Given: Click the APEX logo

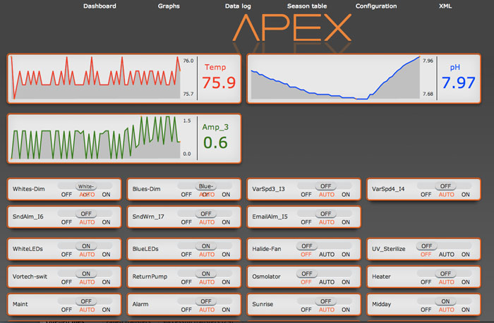Looking at the screenshot, I should 292,28.
